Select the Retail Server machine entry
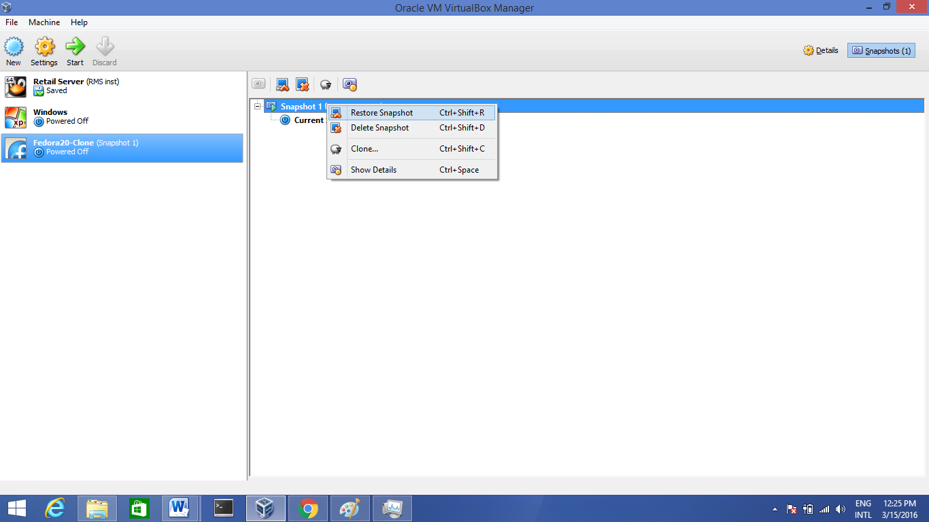Screen dimensions: 929x522 click(x=122, y=86)
